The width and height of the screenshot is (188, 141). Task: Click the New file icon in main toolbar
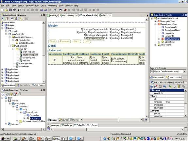tap(2, 10)
